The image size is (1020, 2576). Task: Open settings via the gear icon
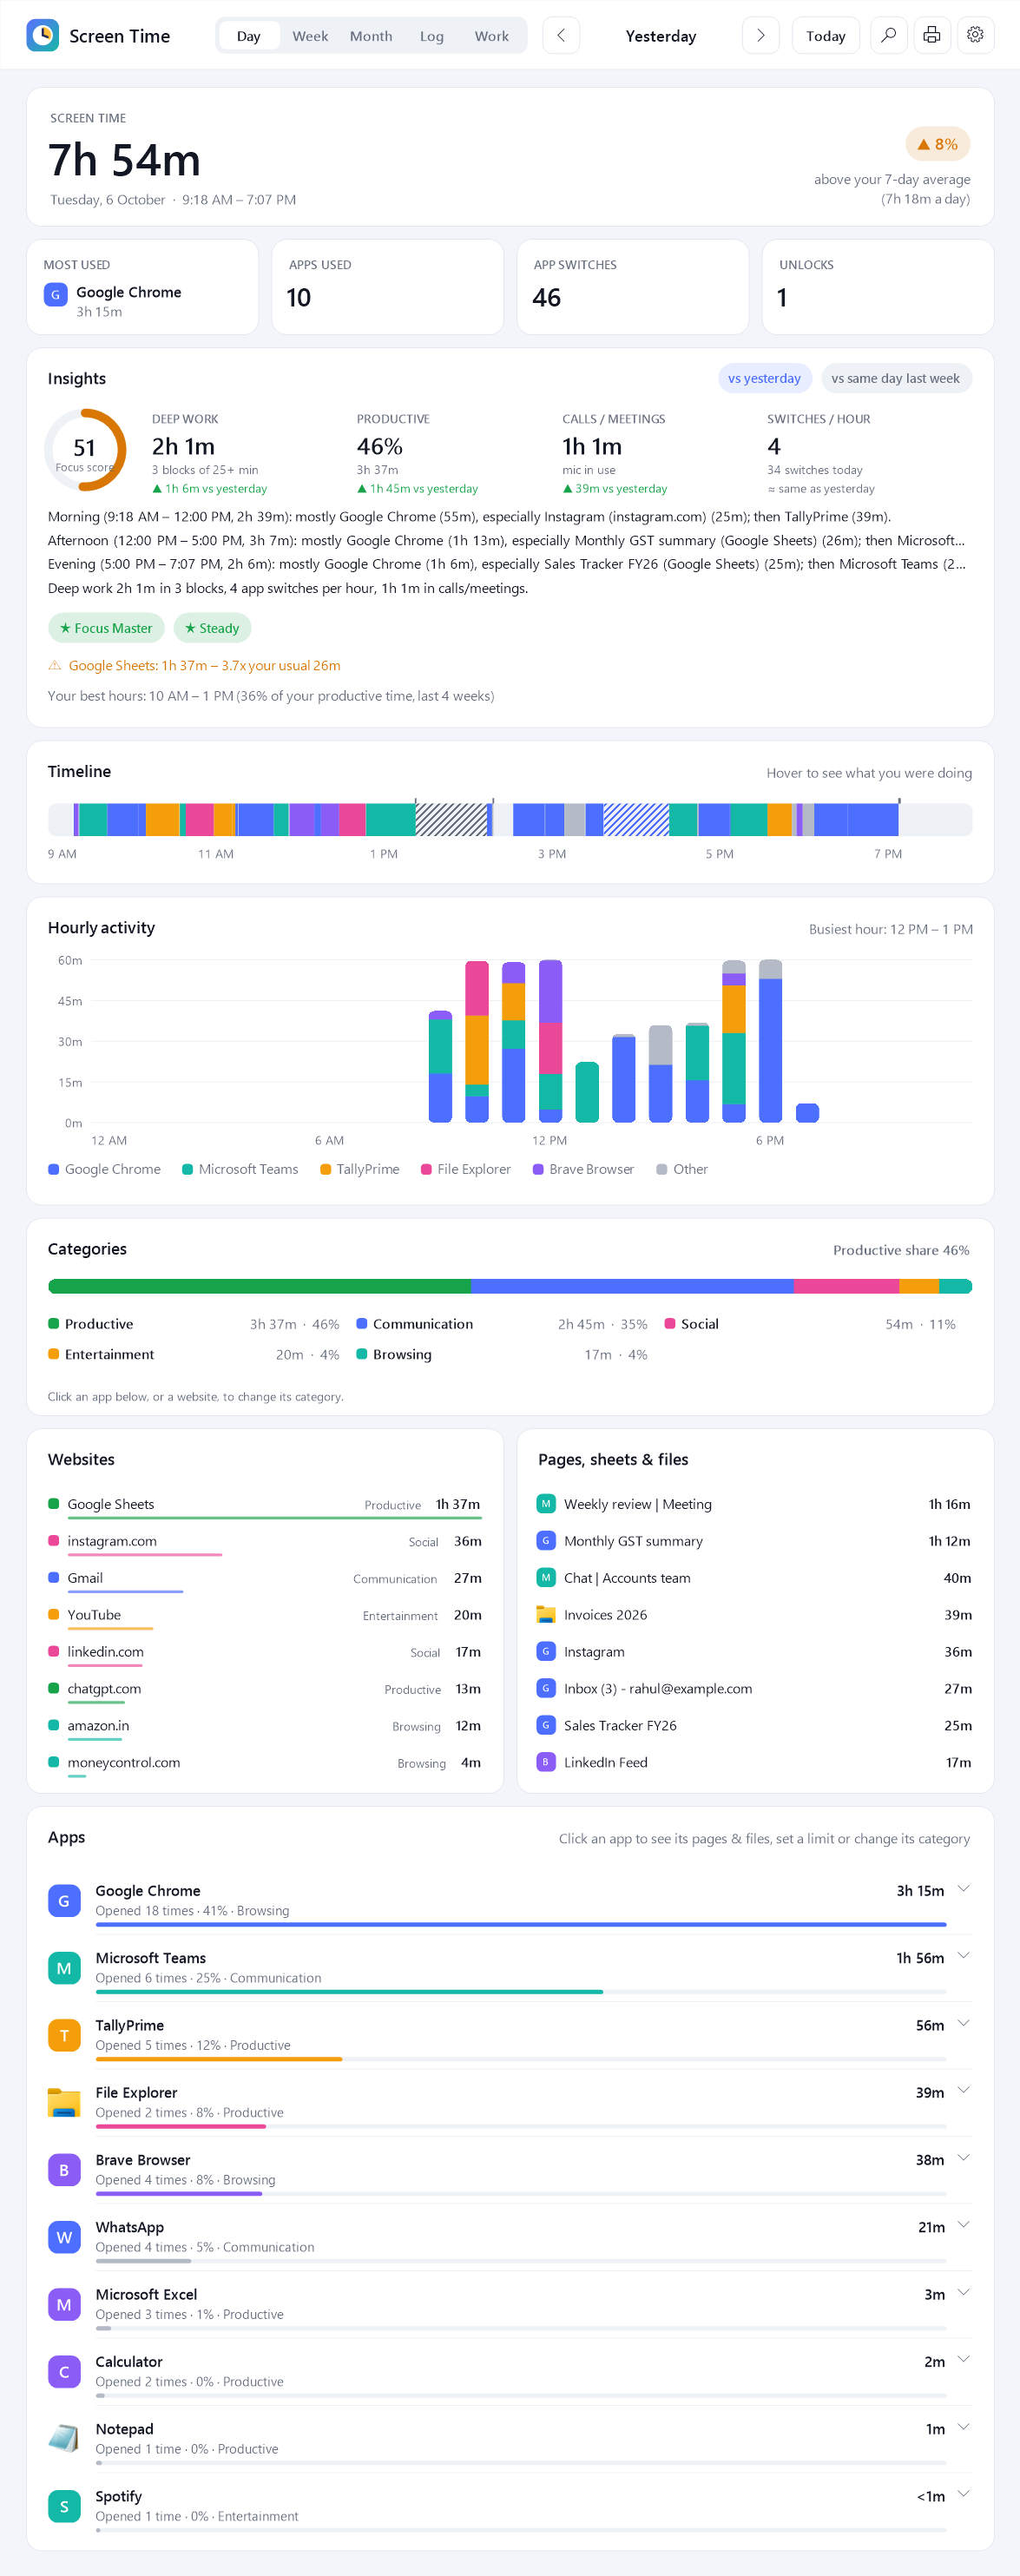(x=976, y=35)
